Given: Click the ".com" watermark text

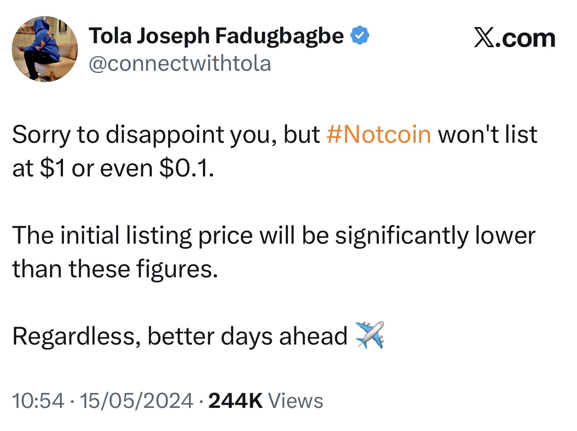Looking at the screenshot, I should [528, 38].
